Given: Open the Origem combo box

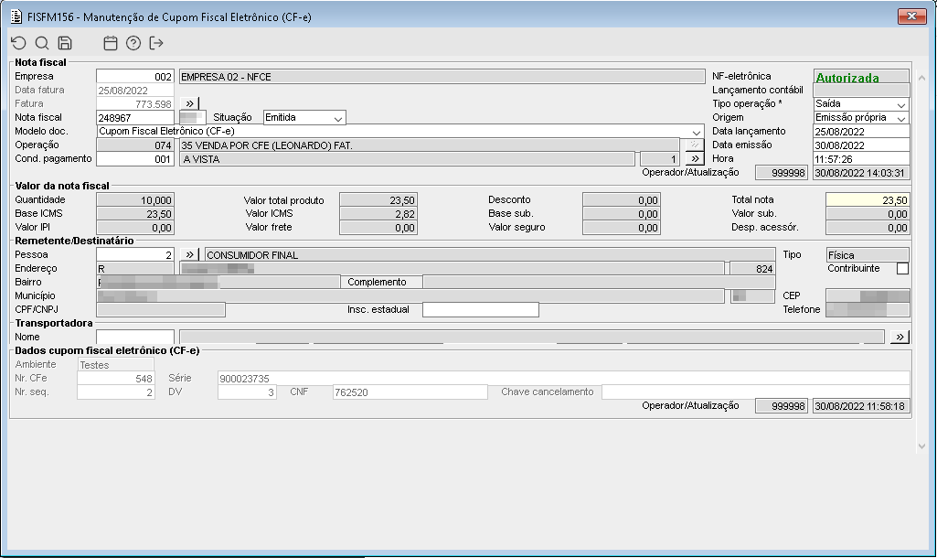Looking at the screenshot, I should [901, 118].
